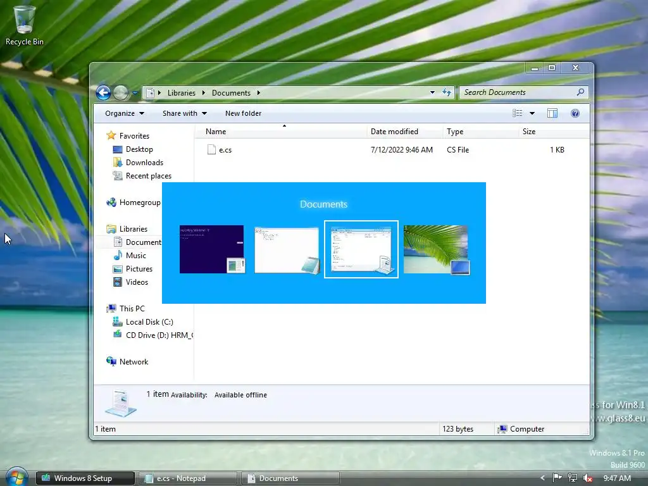Select This PC in the navigation pane
This screenshot has height=486, width=648.
point(132,308)
